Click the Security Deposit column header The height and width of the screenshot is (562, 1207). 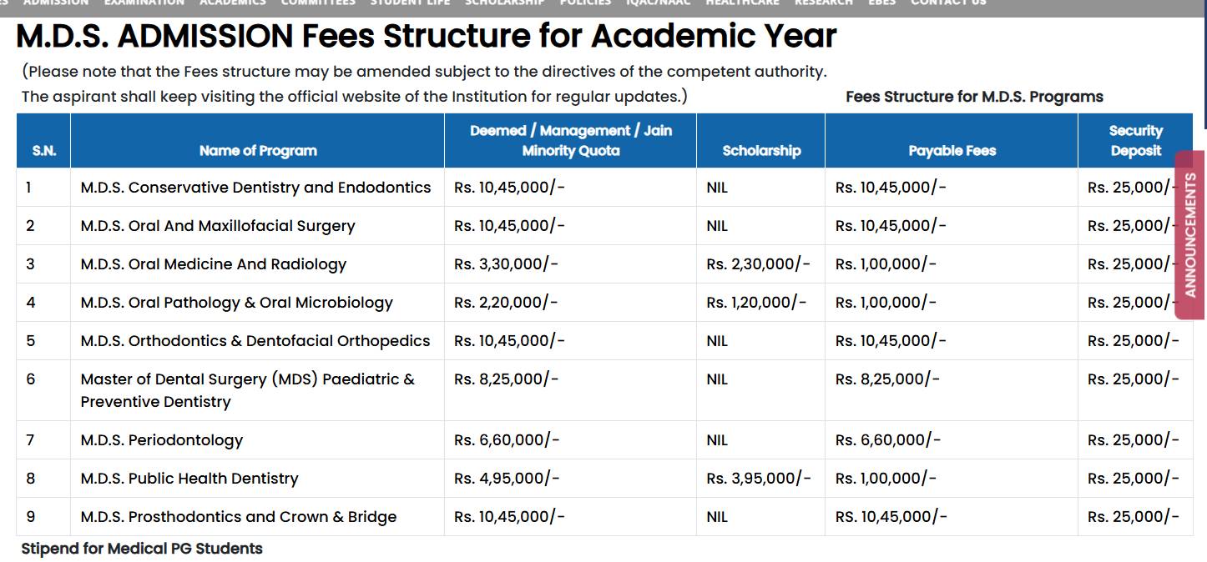point(1135,141)
